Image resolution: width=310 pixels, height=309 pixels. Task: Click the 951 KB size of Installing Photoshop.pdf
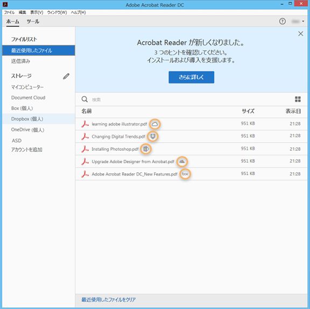coord(248,149)
